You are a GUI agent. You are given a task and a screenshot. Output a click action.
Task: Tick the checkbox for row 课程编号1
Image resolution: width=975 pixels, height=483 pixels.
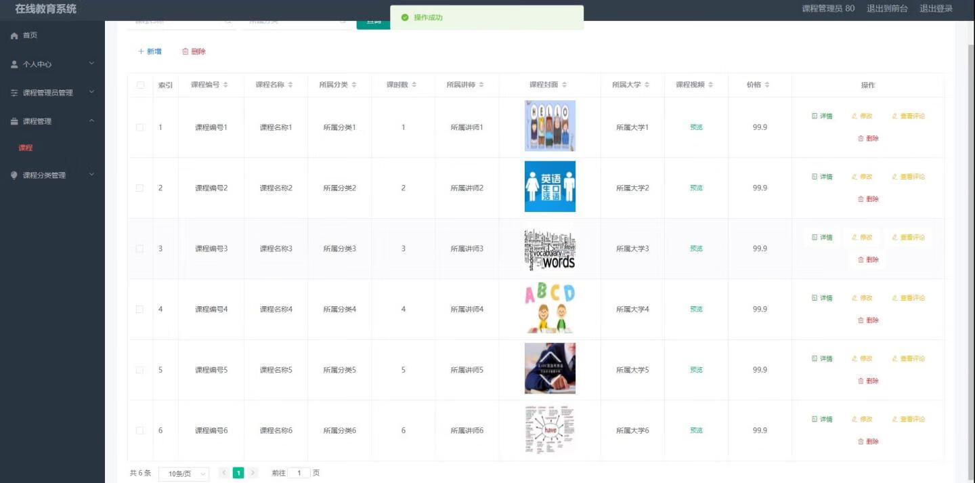tap(139, 127)
